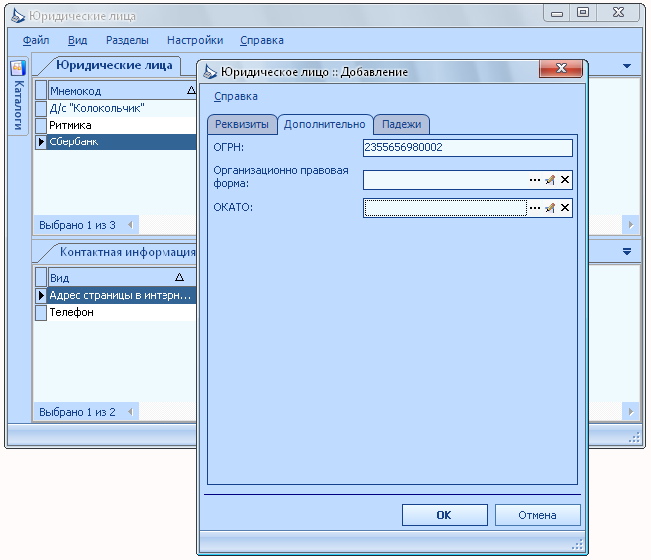Open Контактная информация panel dropdown arrow
Image resolution: width=651 pixels, height=560 pixels.
[x=627, y=251]
